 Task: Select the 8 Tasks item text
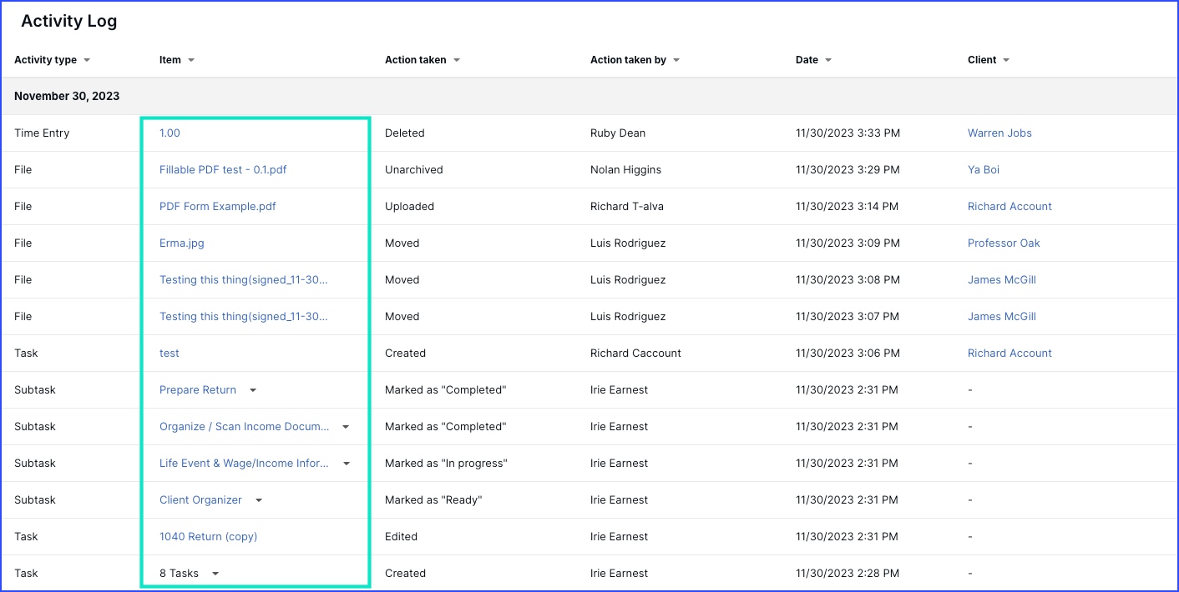(179, 574)
